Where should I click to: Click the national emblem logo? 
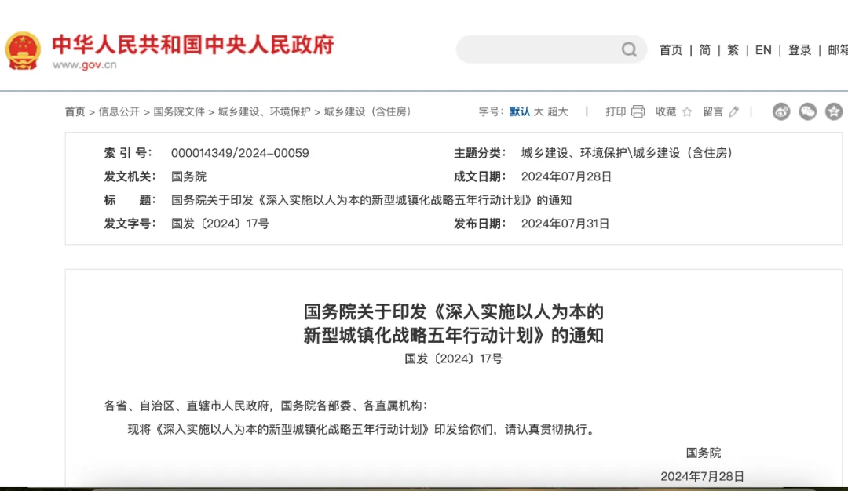coord(23,51)
